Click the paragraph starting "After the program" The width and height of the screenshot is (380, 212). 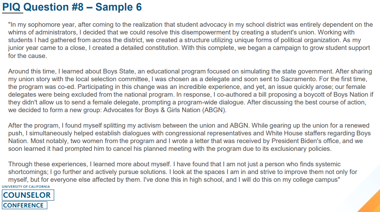(190, 137)
